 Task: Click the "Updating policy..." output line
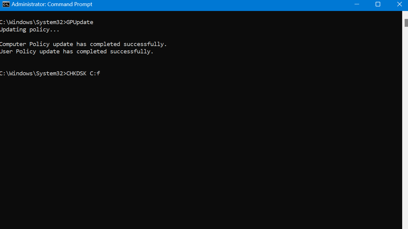coord(30,30)
